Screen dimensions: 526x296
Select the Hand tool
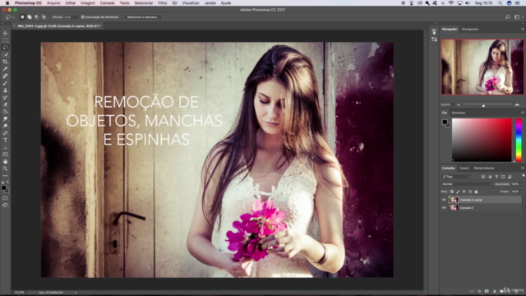tap(5, 161)
